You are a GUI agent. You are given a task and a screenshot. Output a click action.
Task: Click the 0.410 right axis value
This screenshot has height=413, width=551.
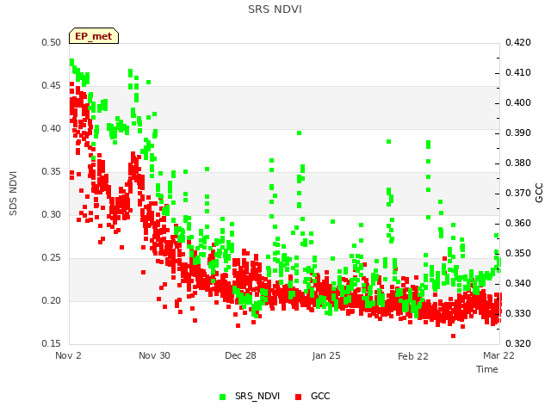[518, 72]
